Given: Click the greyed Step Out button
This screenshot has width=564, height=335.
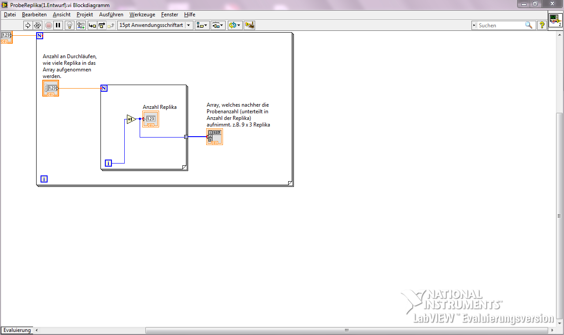Looking at the screenshot, I should click(111, 25).
